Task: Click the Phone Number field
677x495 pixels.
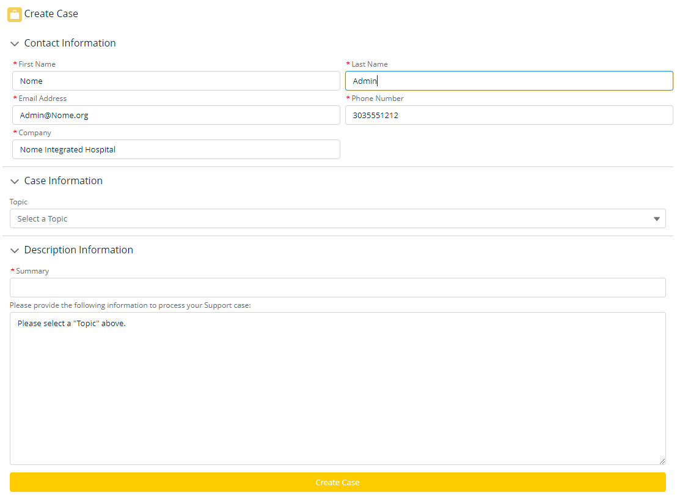Action: pos(508,115)
